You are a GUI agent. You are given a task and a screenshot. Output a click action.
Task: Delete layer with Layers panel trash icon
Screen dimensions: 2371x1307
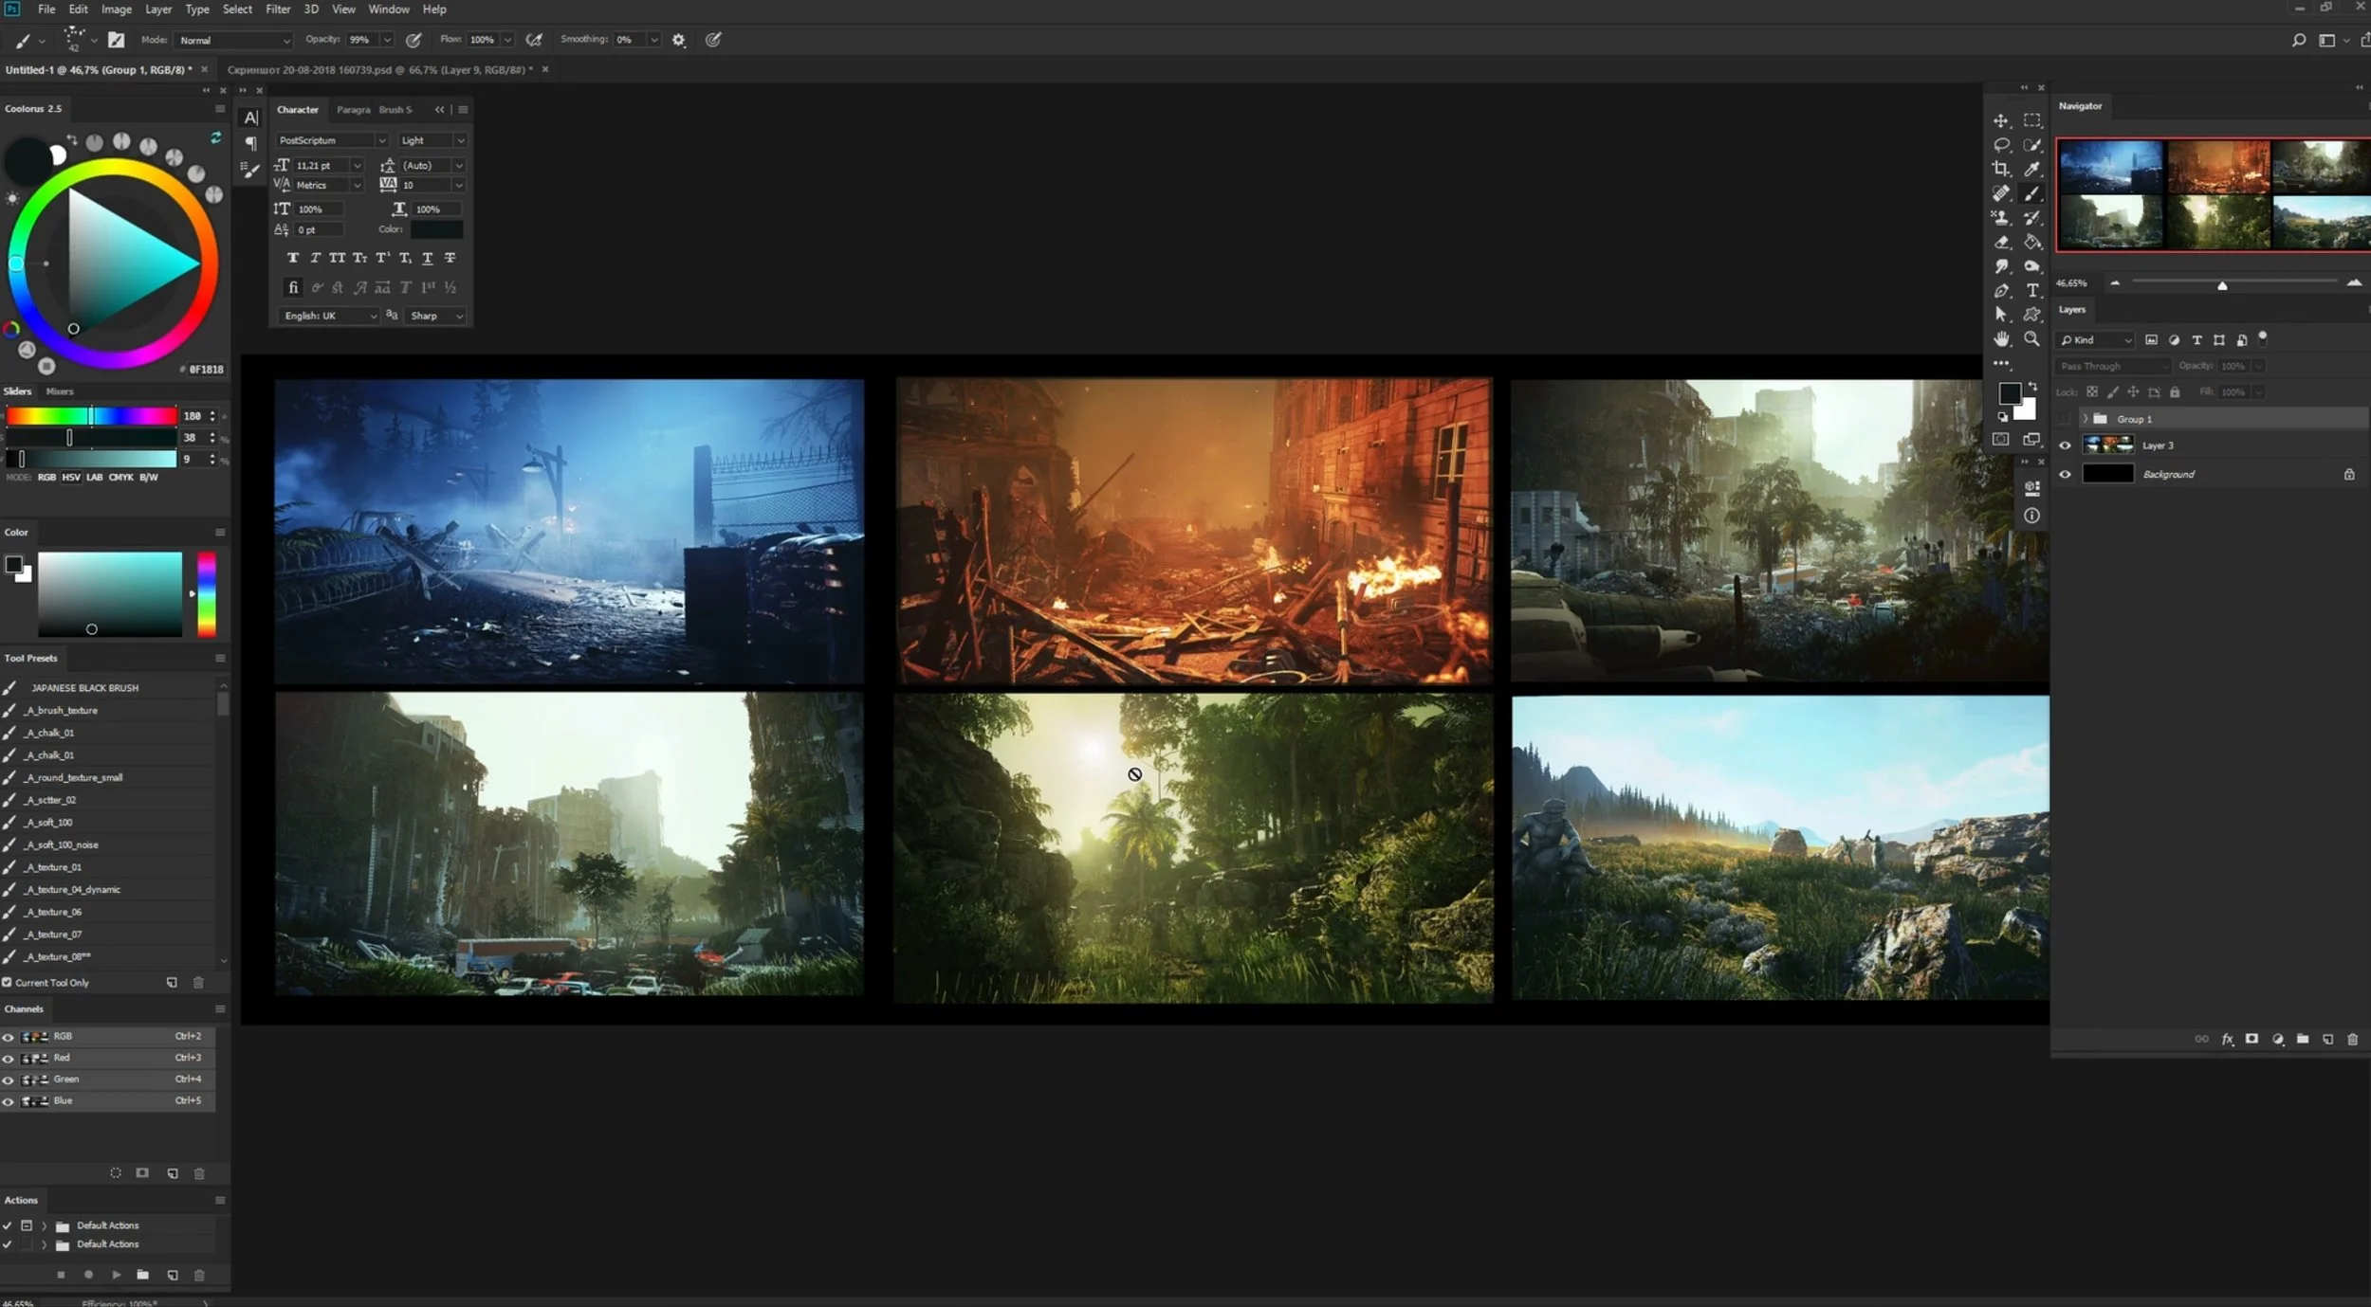tap(2352, 1039)
